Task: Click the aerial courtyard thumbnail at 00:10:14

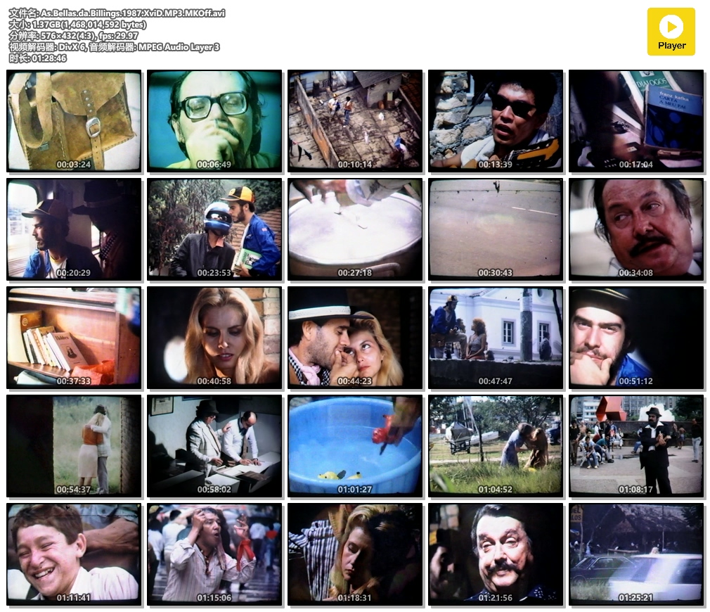Action: (x=355, y=120)
